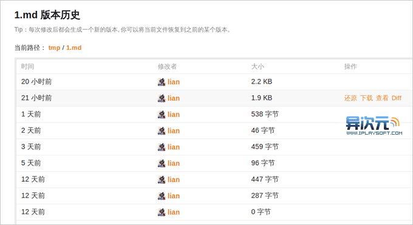Open lian profile link in 2.2 KB row
The height and width of the screenshot is (225, 413).
tap(174, 82)
